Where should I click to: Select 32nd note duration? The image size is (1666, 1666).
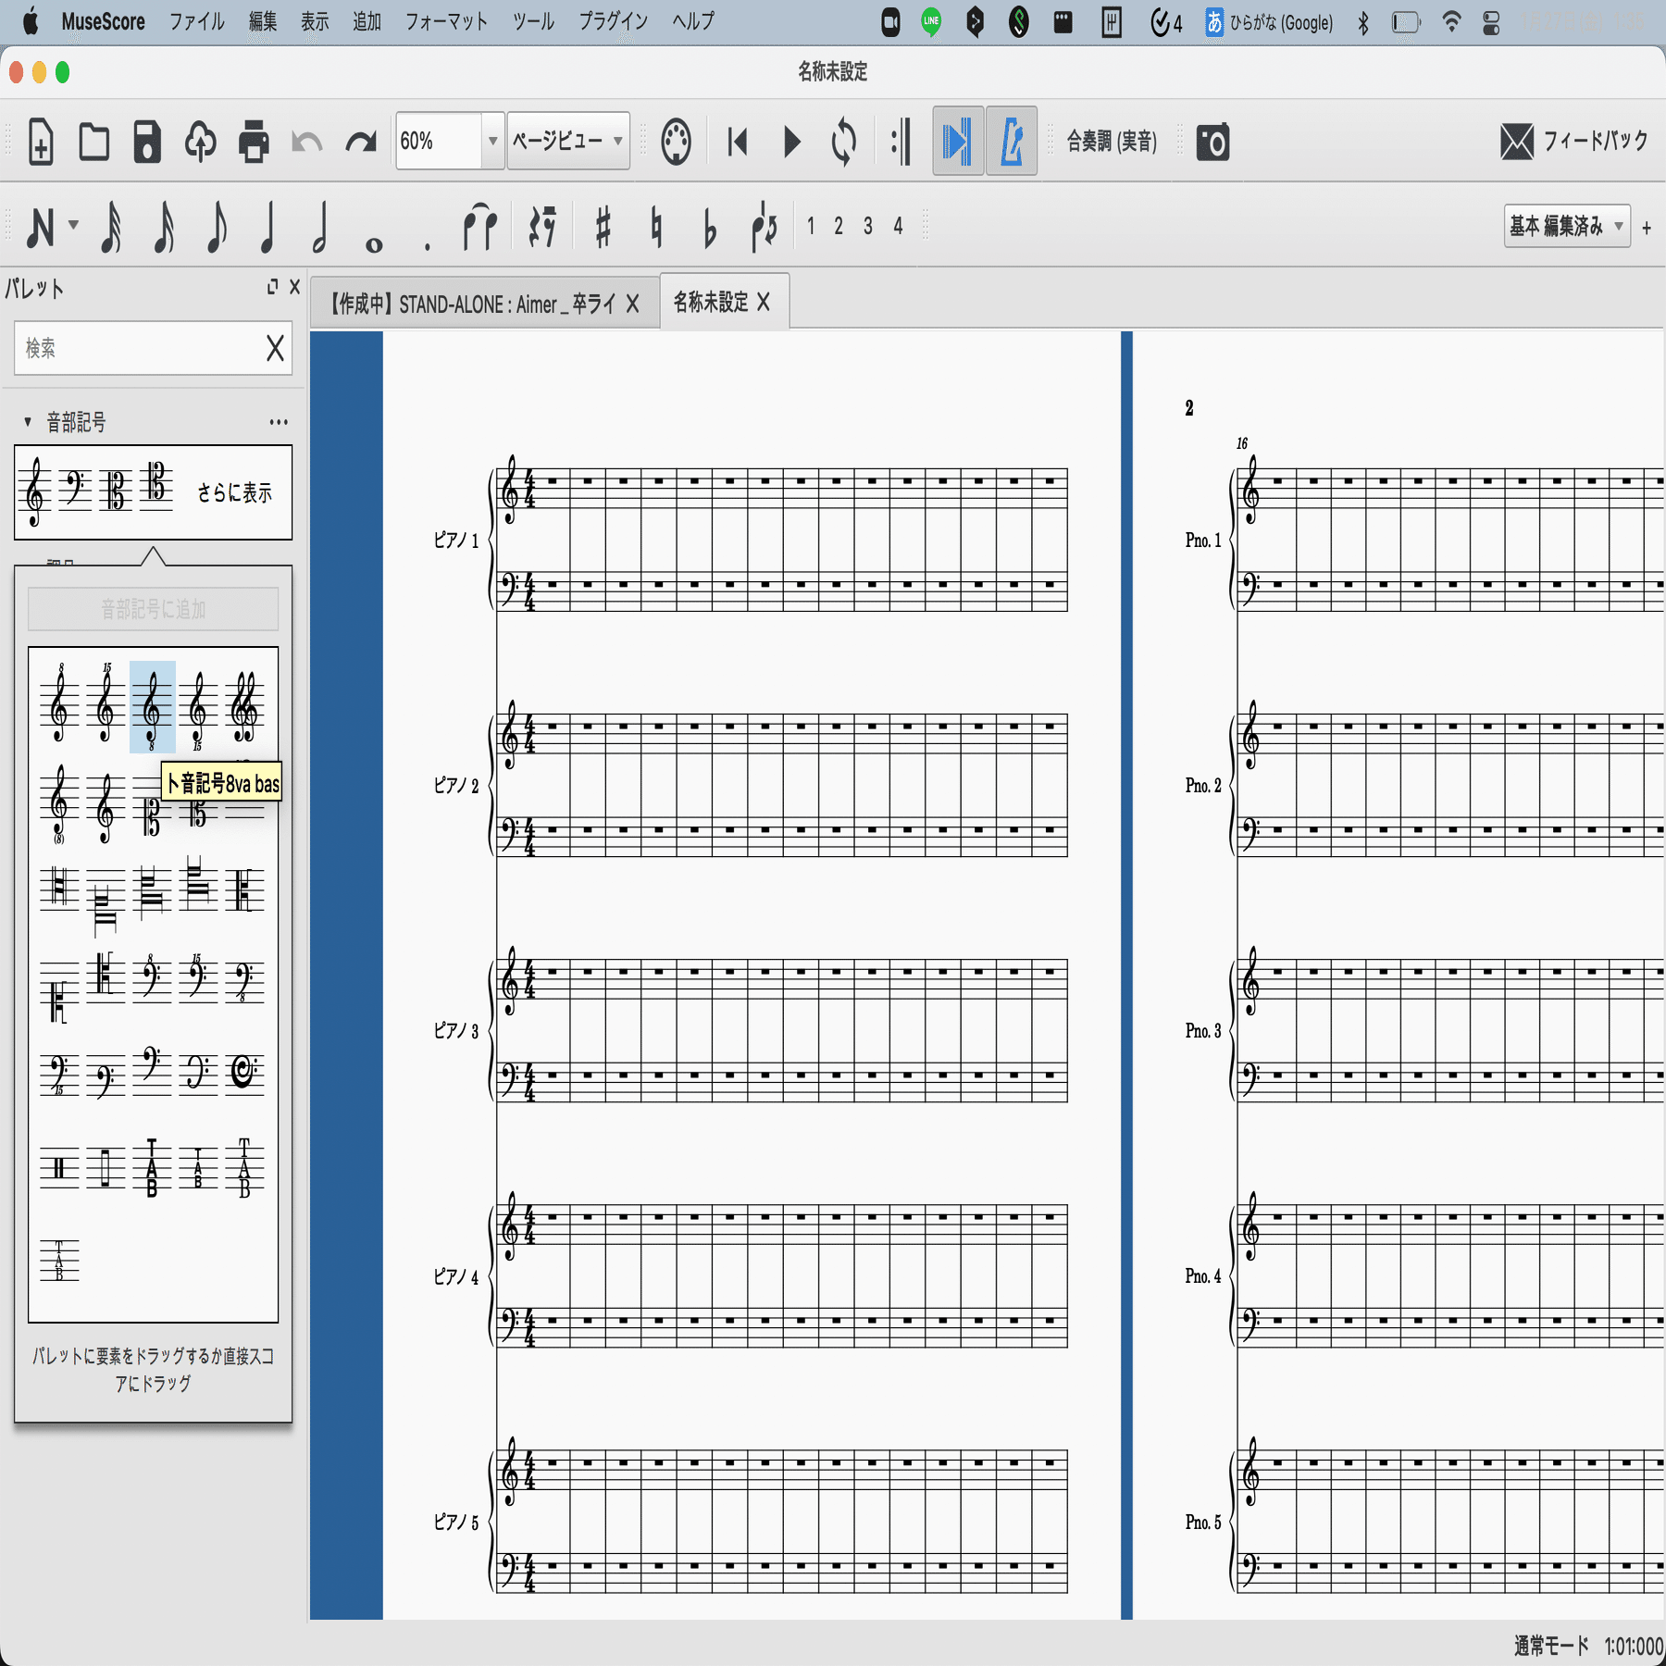click(x=111, y=228)
